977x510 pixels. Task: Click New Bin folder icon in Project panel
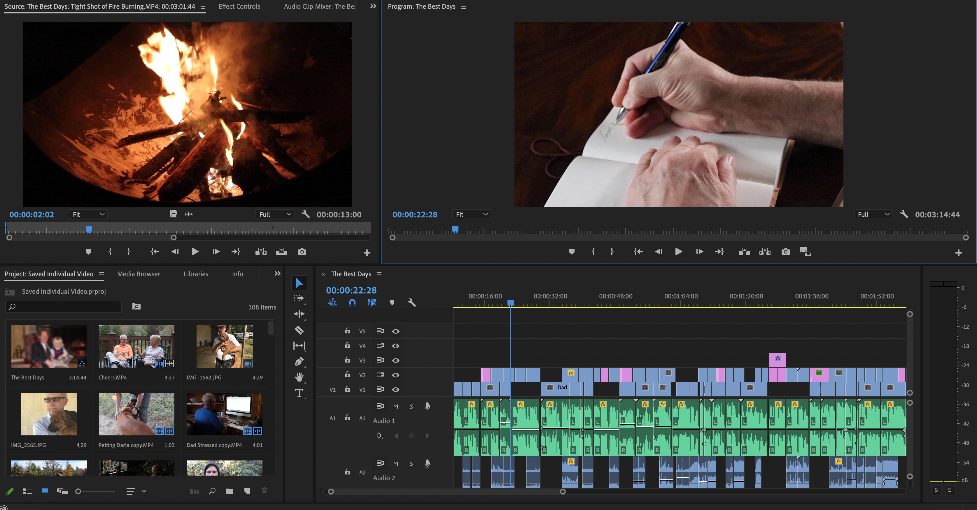(229, 491)
